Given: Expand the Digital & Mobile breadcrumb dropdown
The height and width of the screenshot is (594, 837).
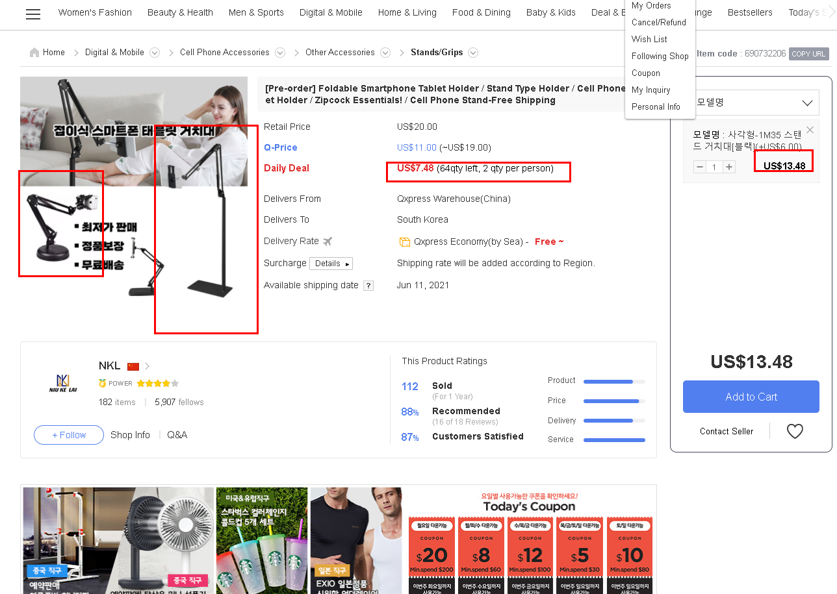Looking at the screenshot, I should pyautogui.click(x=155, y=53).
